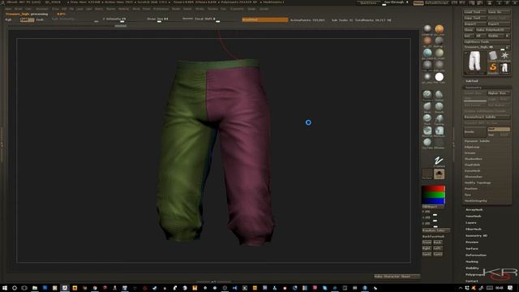Adjust the See-through slider
Image resolution: width=519 pixels, height=292 pixels.
point(396,2)
